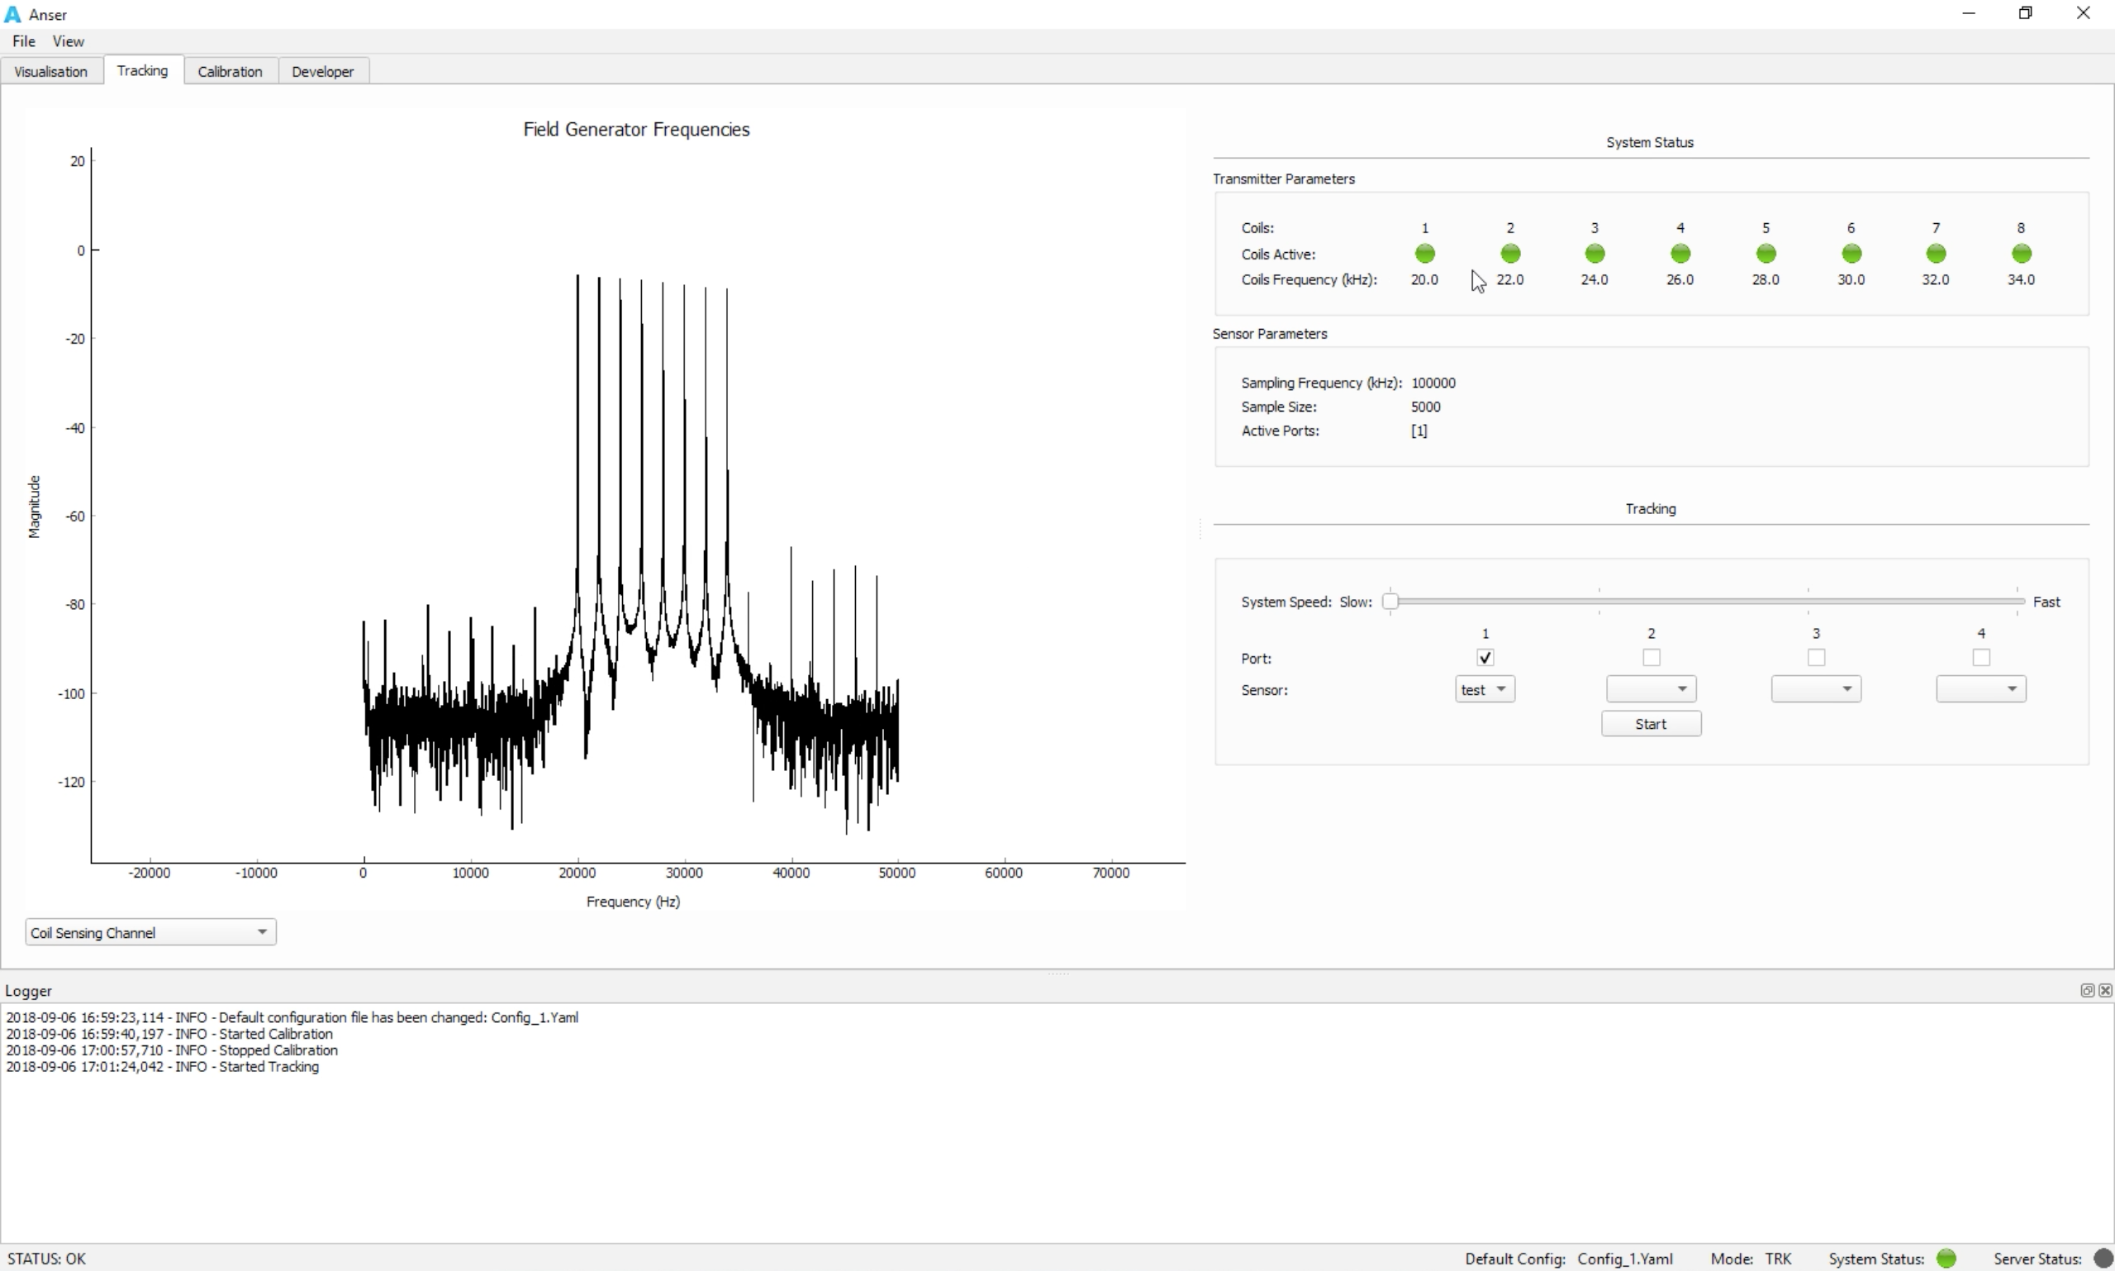Image resolution: width=2115 pixels, height=1271 pixels.
Task: Click coil 8 green status light
Action: [x=2021, y=254]
